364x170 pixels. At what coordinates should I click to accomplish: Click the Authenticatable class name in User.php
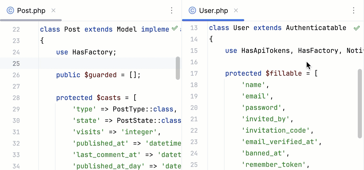point(316,28)
